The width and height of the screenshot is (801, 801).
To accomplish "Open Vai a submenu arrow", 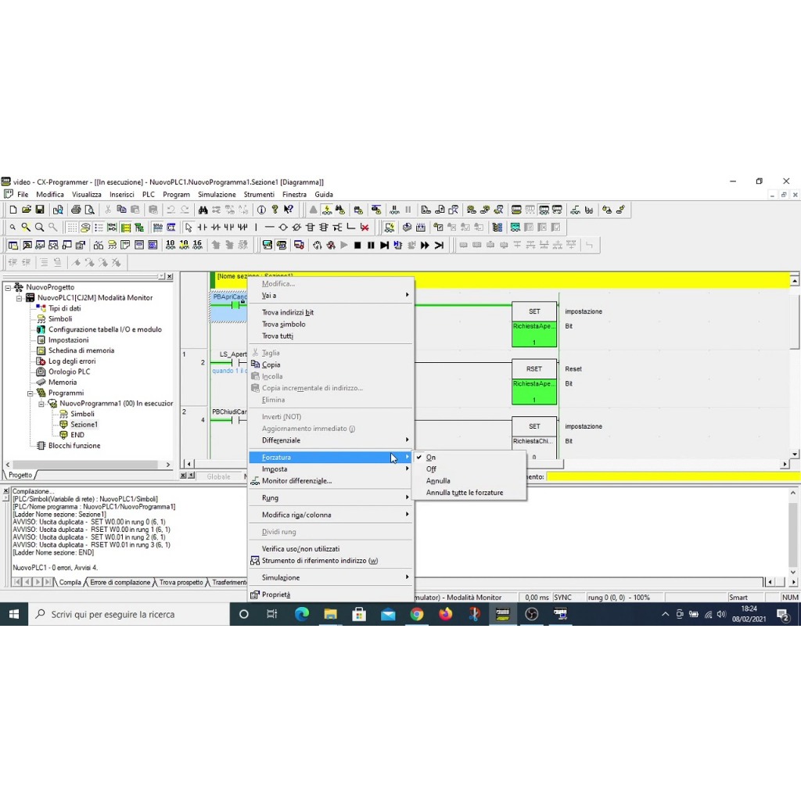I will 407,295.
